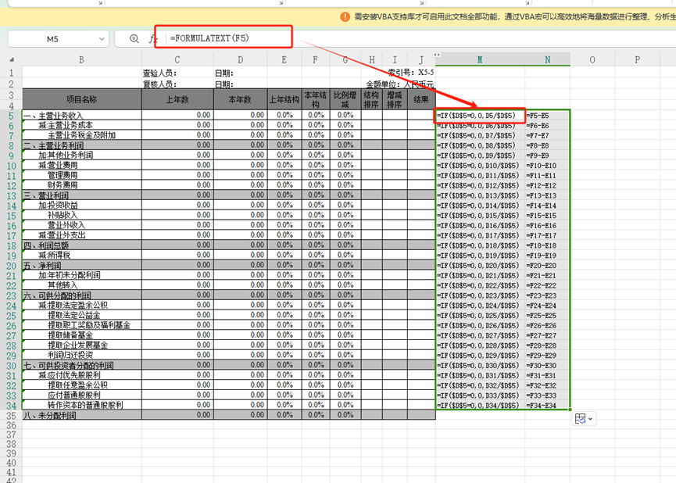Select the 三、营业利润 cell

point(81,195)
